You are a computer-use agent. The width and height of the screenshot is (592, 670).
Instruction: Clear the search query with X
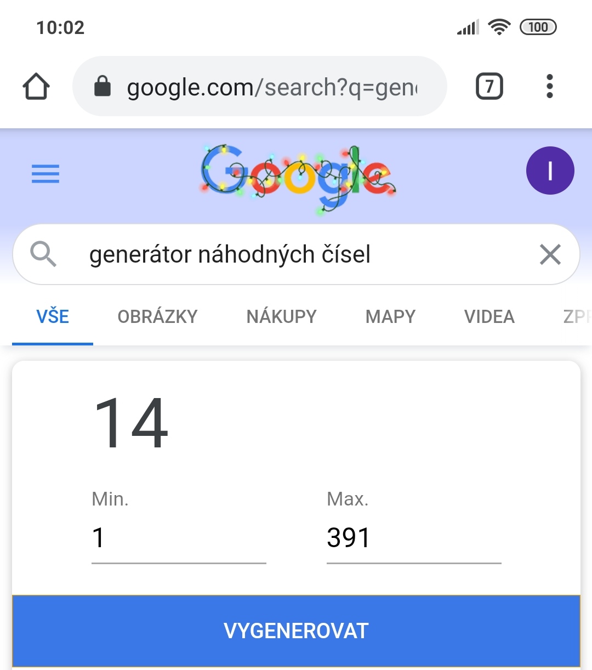(550, 254)
